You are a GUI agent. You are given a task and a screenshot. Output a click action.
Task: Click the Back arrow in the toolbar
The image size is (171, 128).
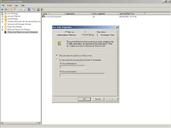pyautogui.click(x=2, y=9)
